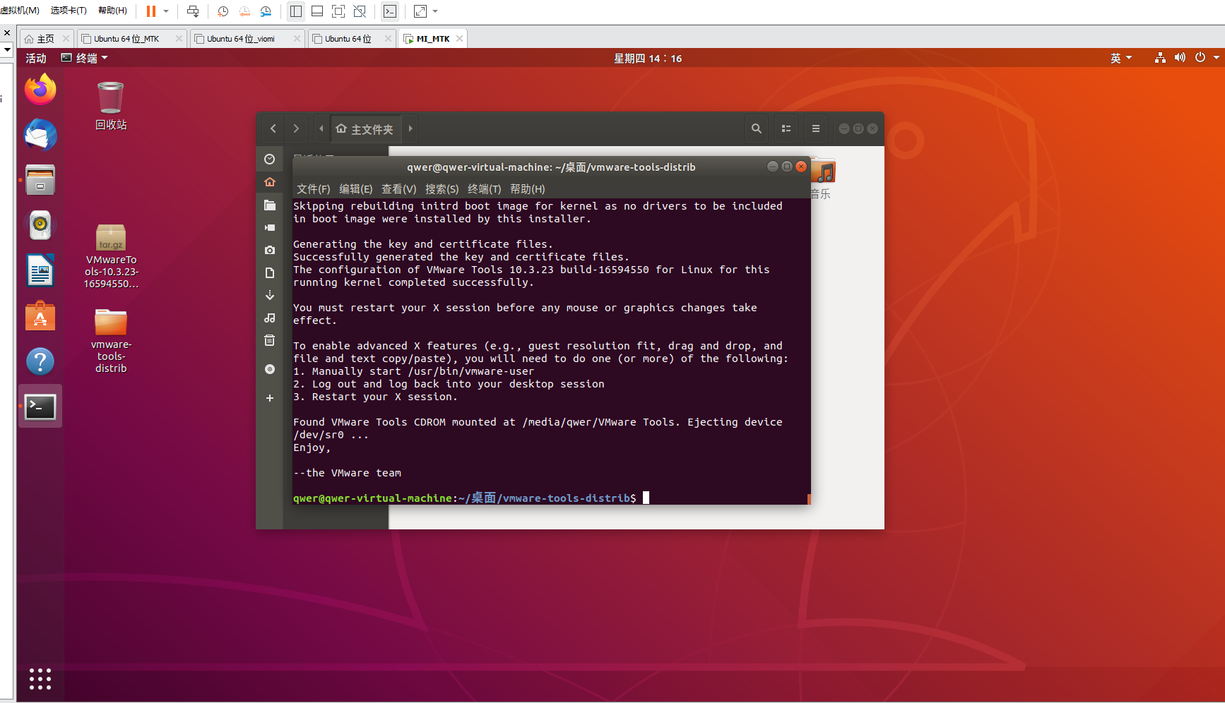This screenshot has height=703, width=1225.
Task: Take a snapshot of the virtual machine
Action: tap(223, 11)
